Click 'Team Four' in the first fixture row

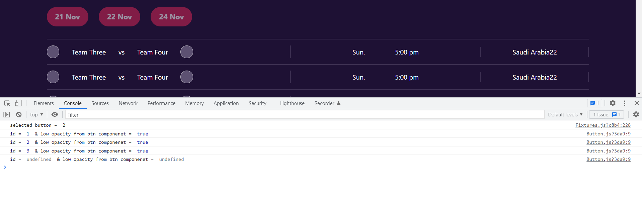tap(153, 52)
